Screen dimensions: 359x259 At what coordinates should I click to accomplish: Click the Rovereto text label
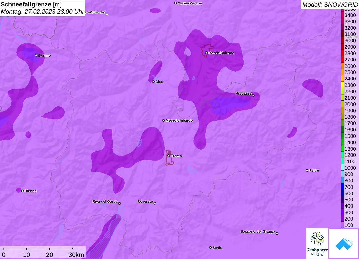point(145,201)
